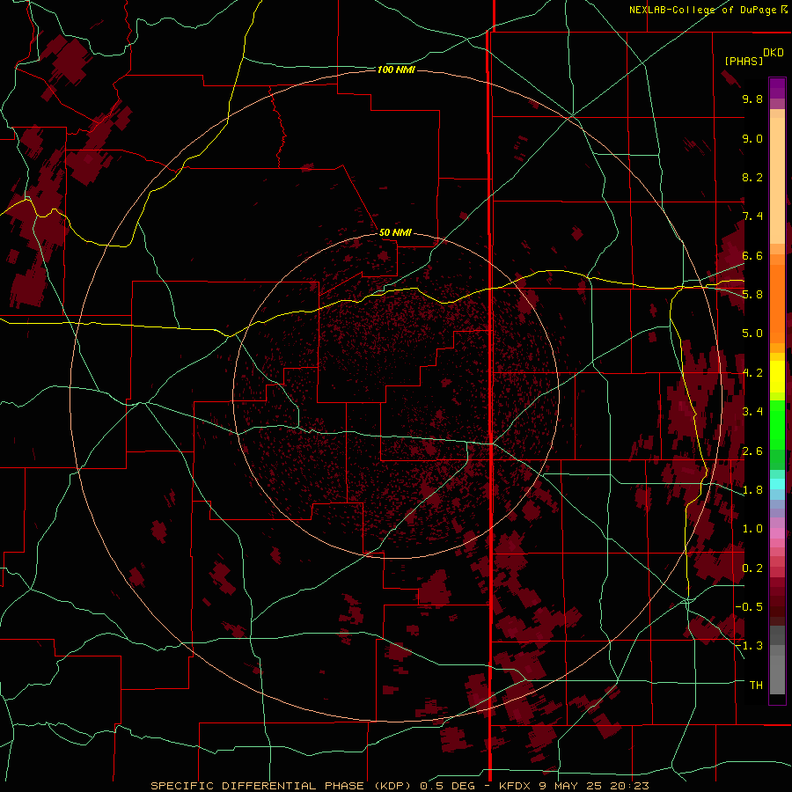Select the 6.6 legend value
The height and width of the screenshot is (792, 792).
click(752, 255)
